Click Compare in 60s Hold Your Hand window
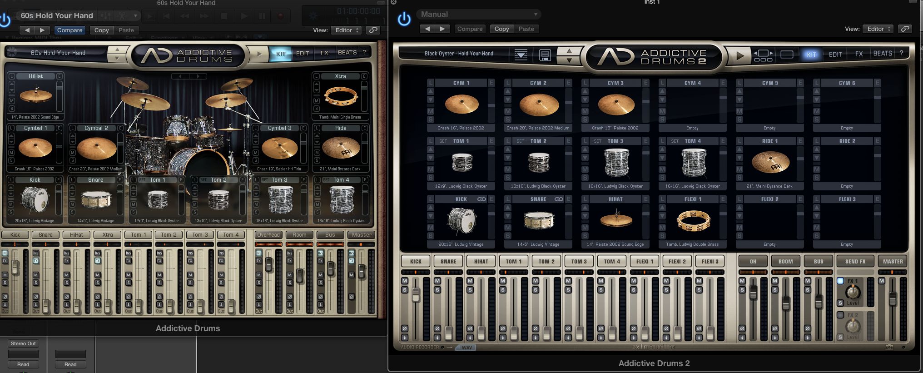The image size is (923, 373). pos(69,30)
